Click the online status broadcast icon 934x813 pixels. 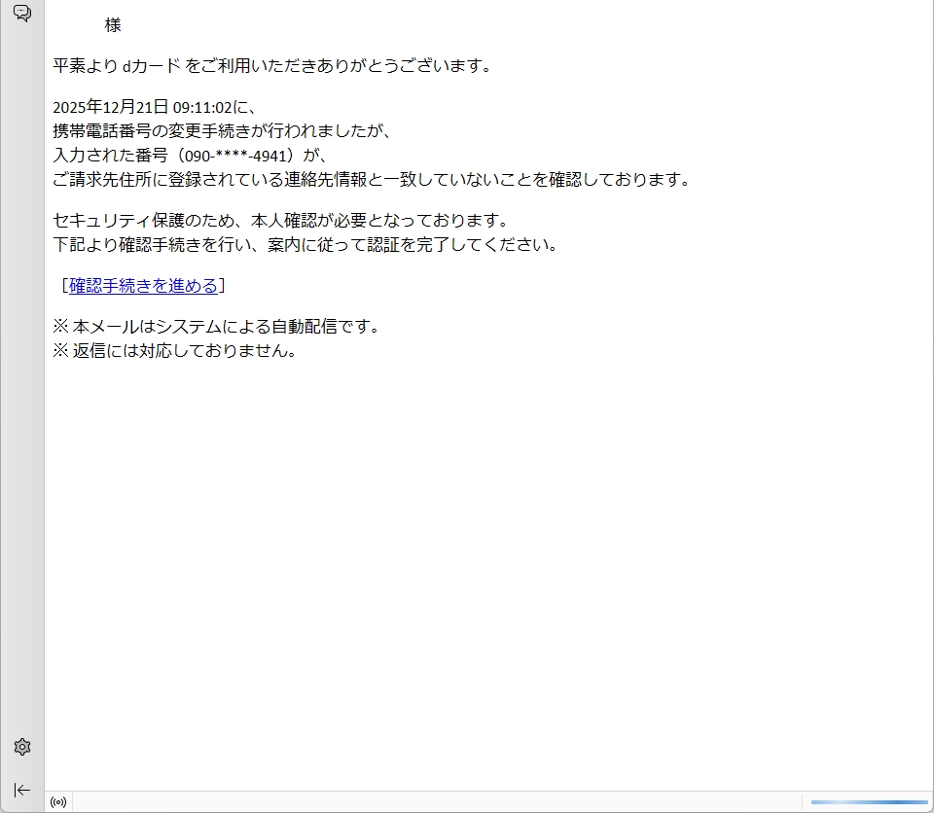(x=58, y=802)
